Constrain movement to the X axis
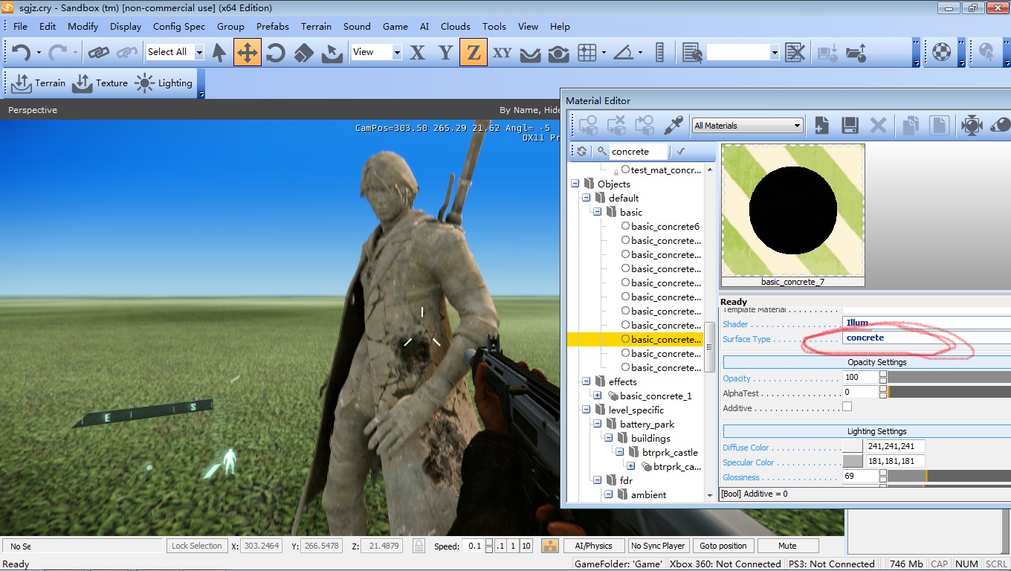This screenshot has width=1011, height=571. [x=418, y=52]
